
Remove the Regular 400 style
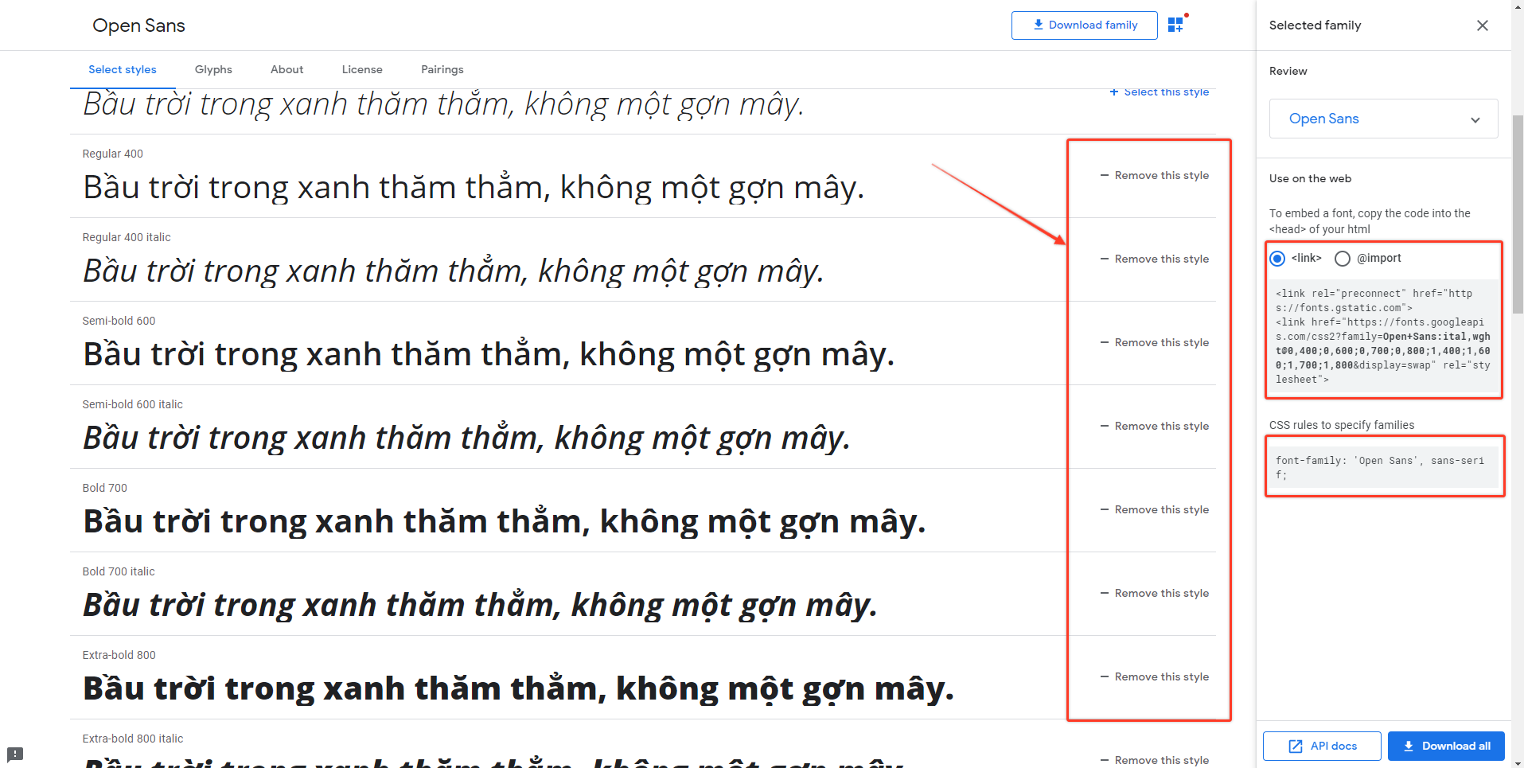click(x=1154, y=175)
